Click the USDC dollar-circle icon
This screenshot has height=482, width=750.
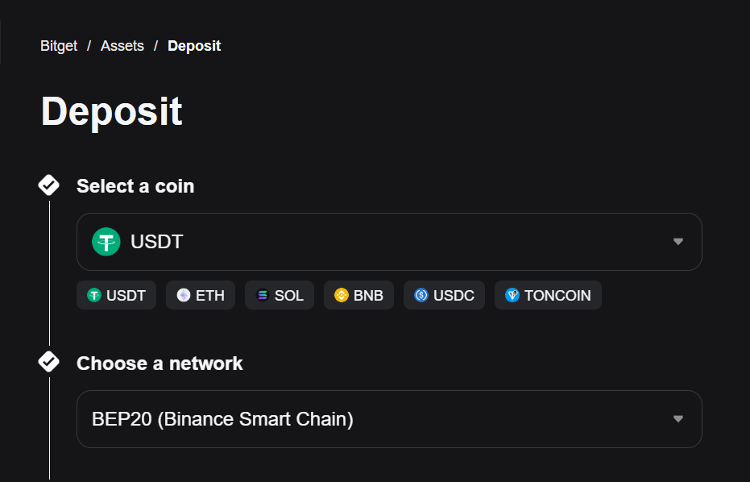(x=421, y=295)
